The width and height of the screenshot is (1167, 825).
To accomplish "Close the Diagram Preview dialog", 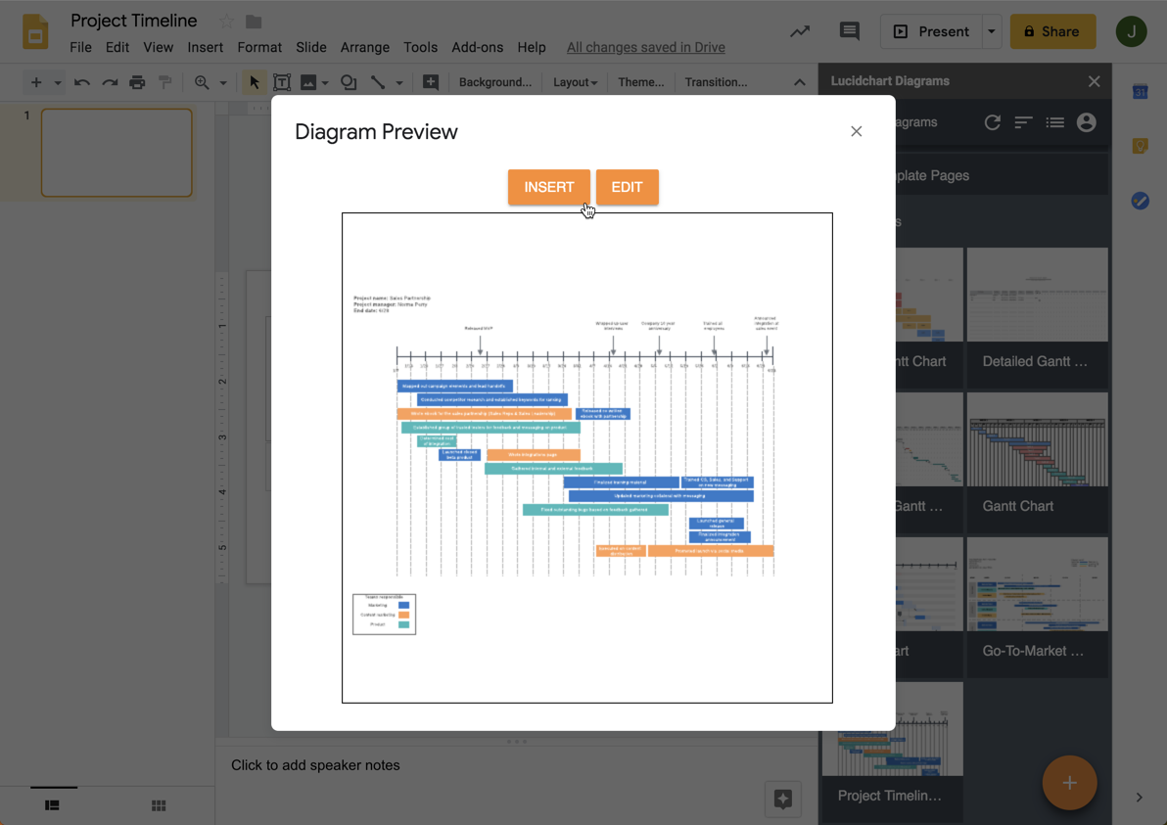I will point(856,131).
